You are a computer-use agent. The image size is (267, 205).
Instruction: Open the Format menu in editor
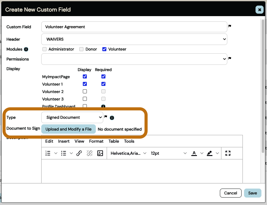coord(96,141)
